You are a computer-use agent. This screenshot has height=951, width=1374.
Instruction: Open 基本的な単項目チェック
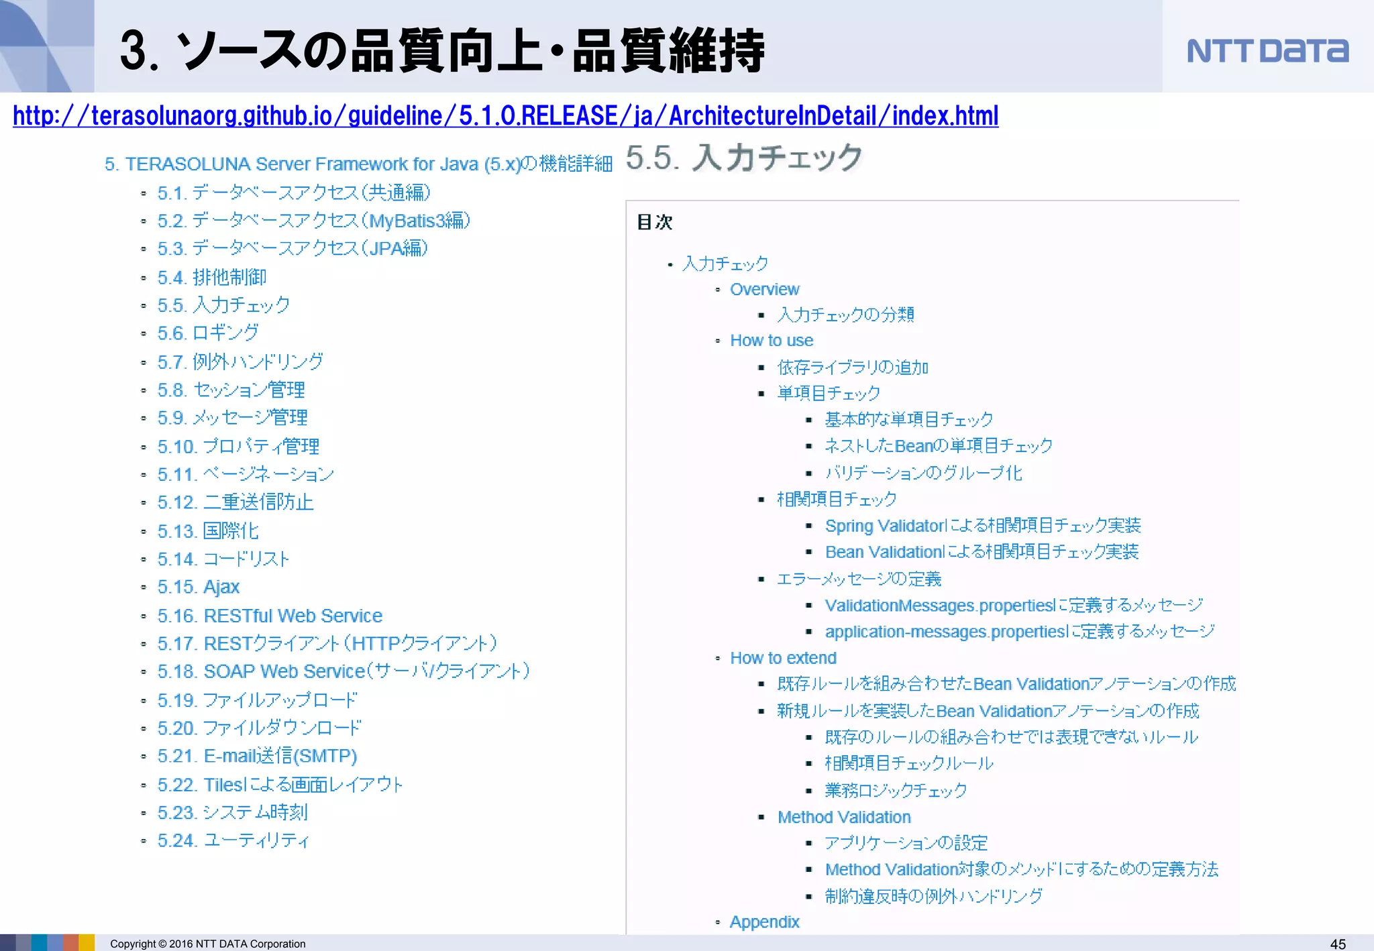909,420
